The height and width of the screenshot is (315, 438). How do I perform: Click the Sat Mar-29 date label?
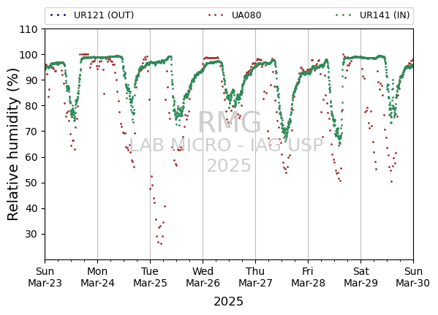[x=360, y=277]
